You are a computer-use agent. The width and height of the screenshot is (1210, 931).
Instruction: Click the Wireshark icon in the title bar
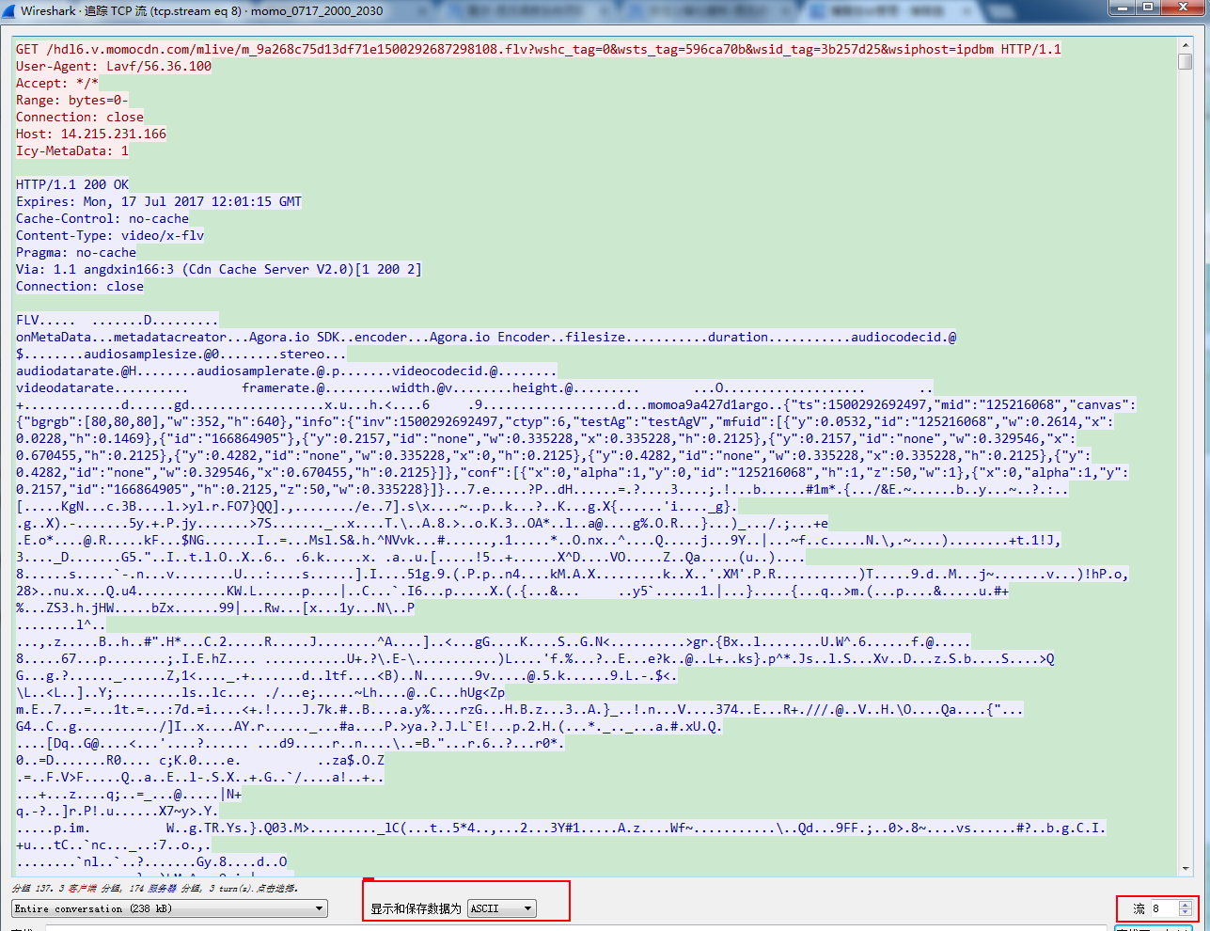9,11
